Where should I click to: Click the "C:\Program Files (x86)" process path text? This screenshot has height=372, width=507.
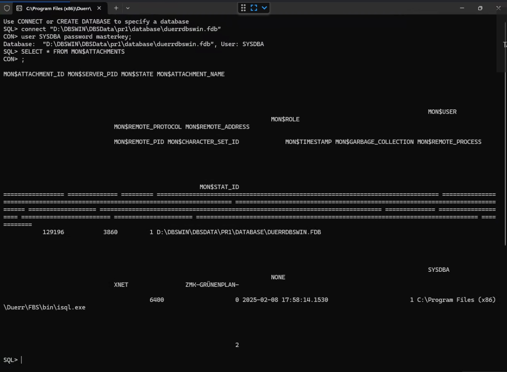click(x=457, y=300)
